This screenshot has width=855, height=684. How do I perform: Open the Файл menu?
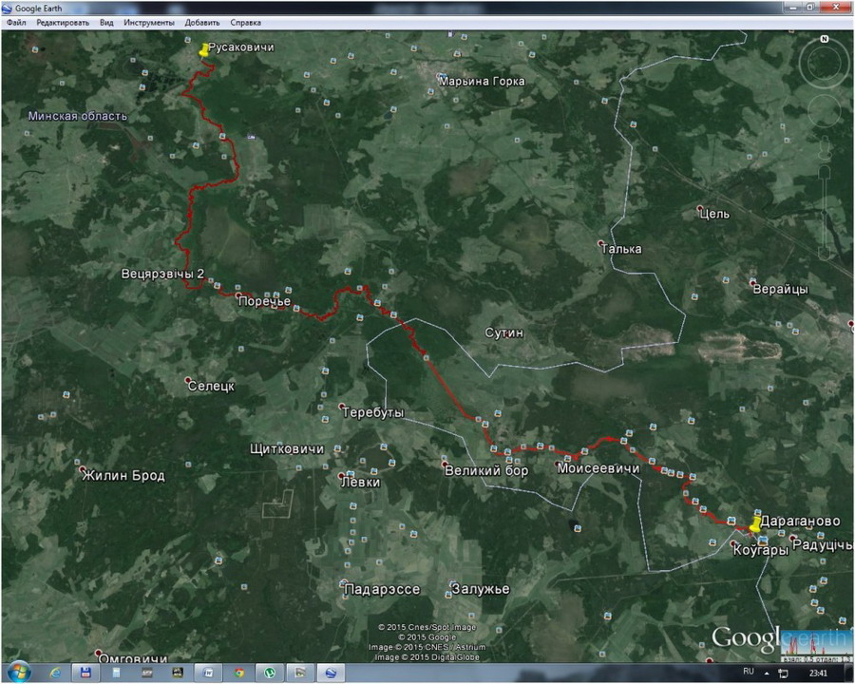click(x=15, y=22)
